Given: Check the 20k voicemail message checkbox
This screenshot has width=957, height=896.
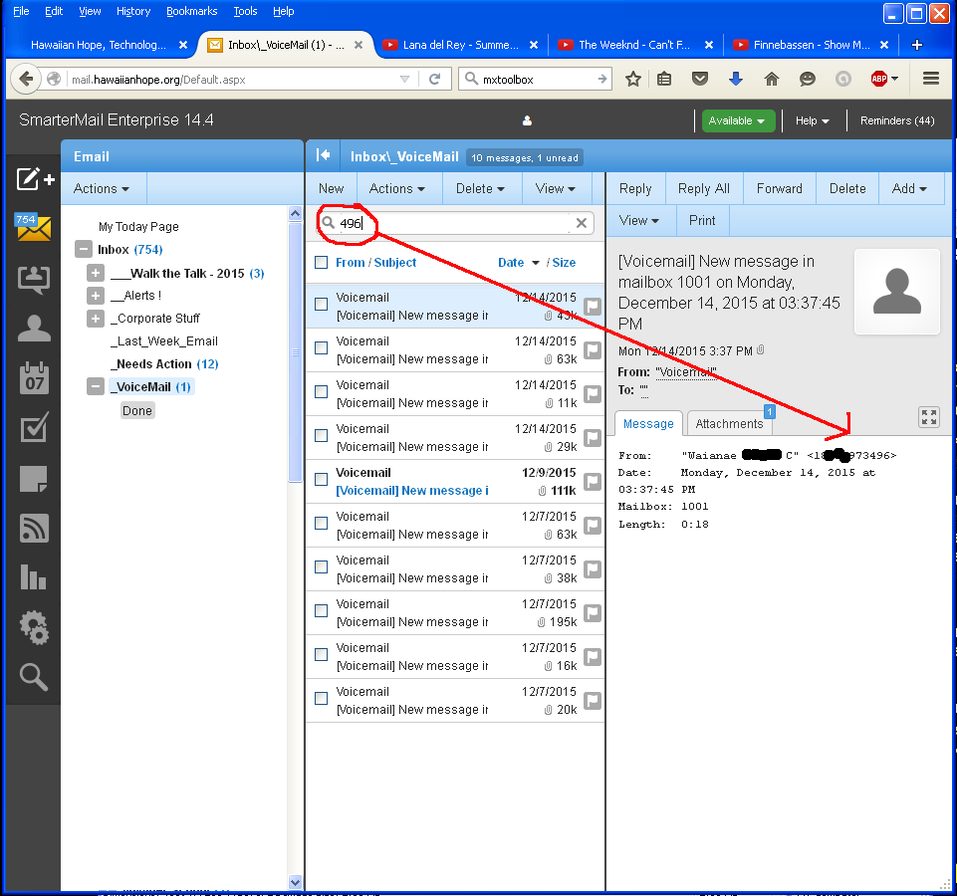Looking at the screenshot, I should pyautogui.click(x=321, y=698).
